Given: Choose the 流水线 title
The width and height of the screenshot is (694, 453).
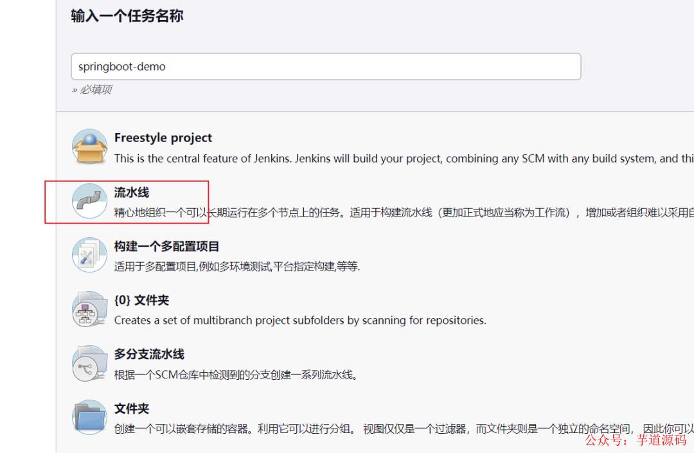Looking at the screenshot, I should point(132,192).
